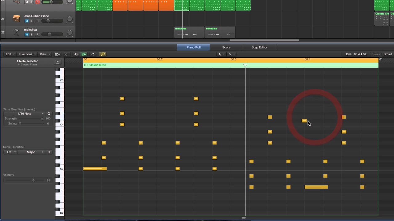Click the 60.4 position on ruler

point(307,60)
